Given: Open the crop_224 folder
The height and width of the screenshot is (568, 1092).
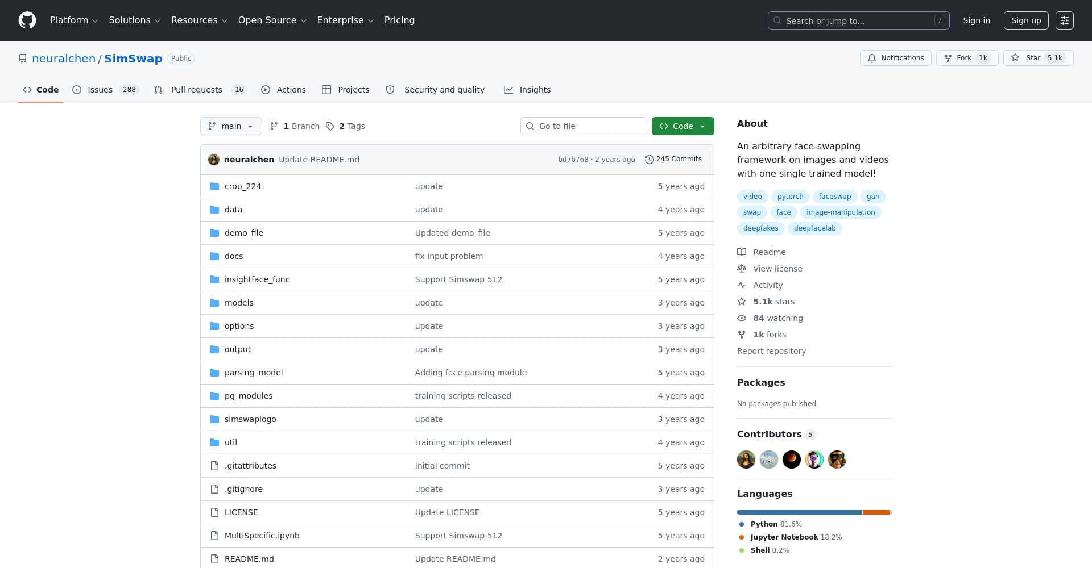Looking at the screenshot, I should (x=242, y=186).
